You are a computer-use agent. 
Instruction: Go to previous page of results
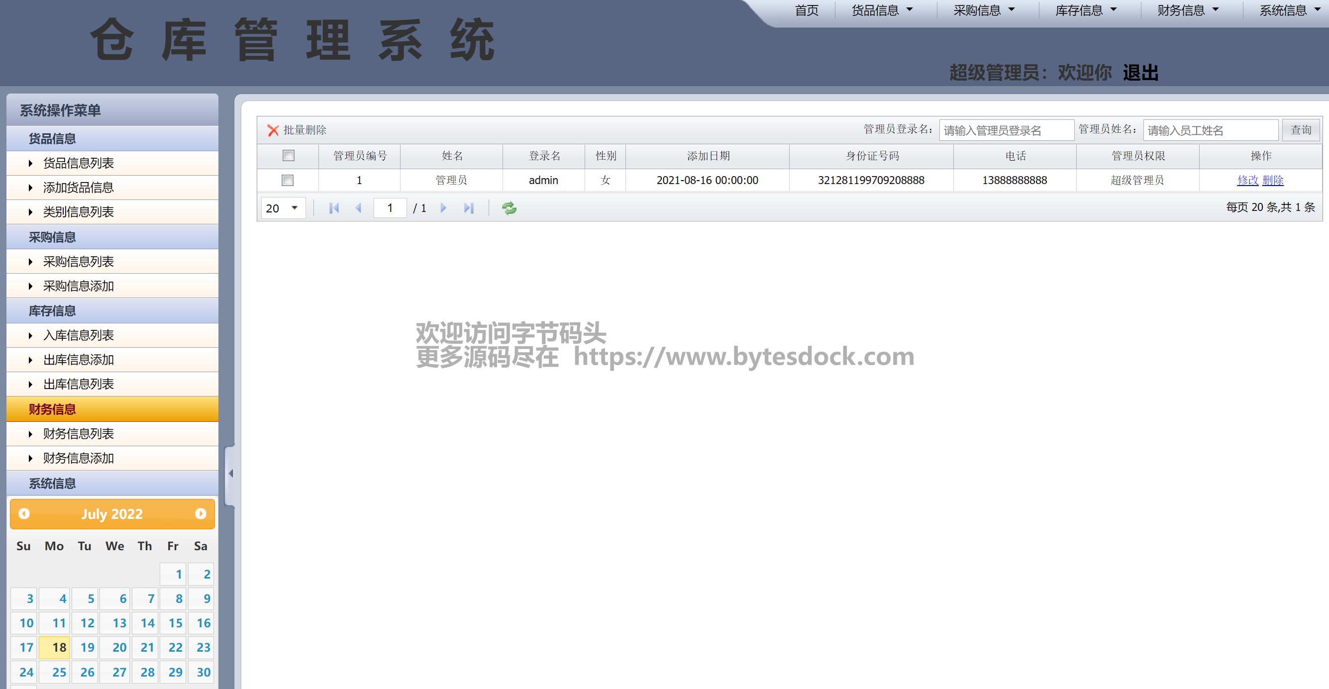pos(359,208)
